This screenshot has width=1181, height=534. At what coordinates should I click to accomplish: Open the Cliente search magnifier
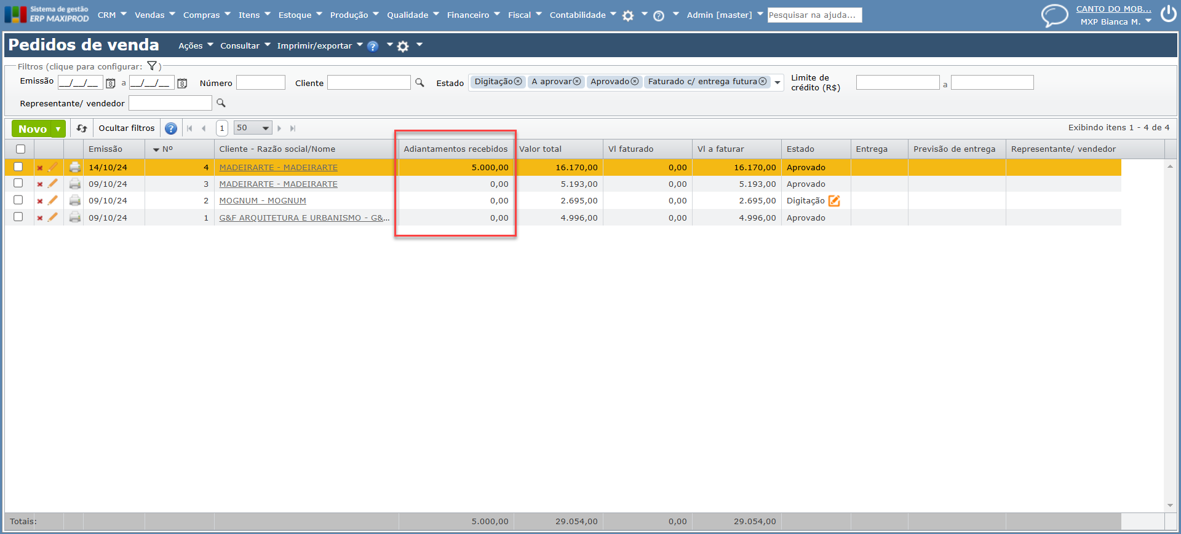[420, 82]
